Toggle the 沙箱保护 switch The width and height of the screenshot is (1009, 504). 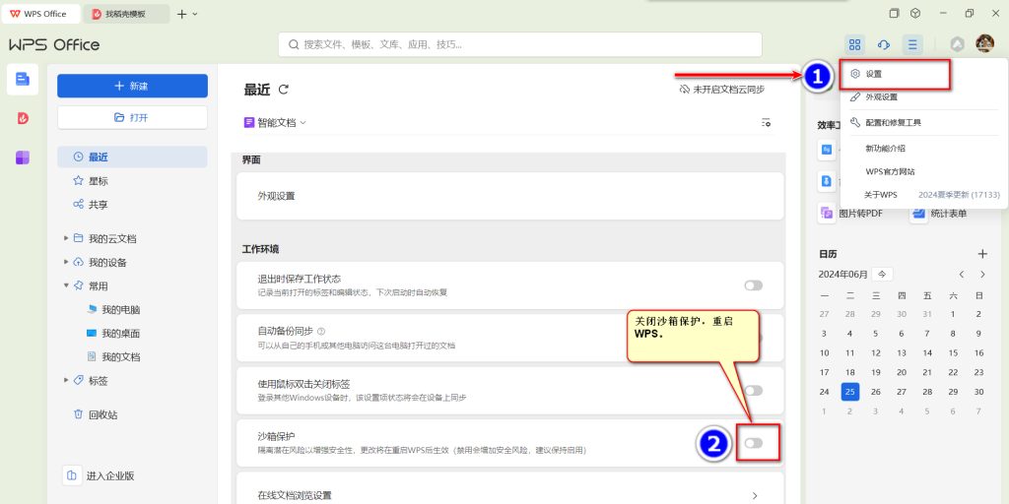pyautogui.click(x=754, y=443)
